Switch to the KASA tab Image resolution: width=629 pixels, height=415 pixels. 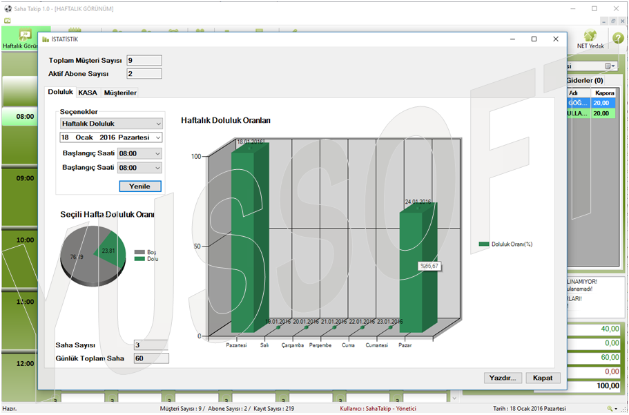tap(88, 93)
